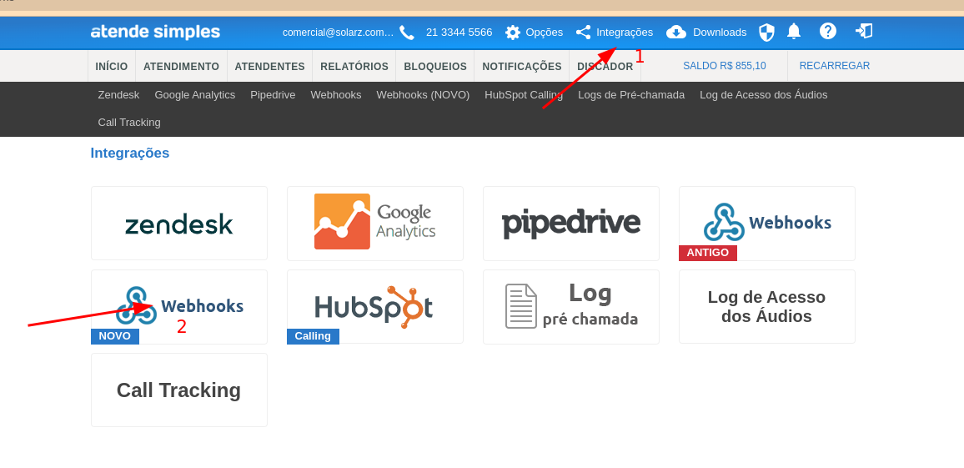Select Logs de Pré-chamada in submenu
964x468 pixels.
coord(631,95)
